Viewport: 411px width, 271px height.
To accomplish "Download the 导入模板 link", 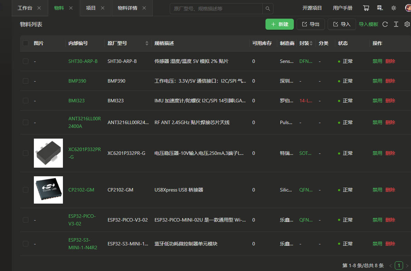I will 368,25.
